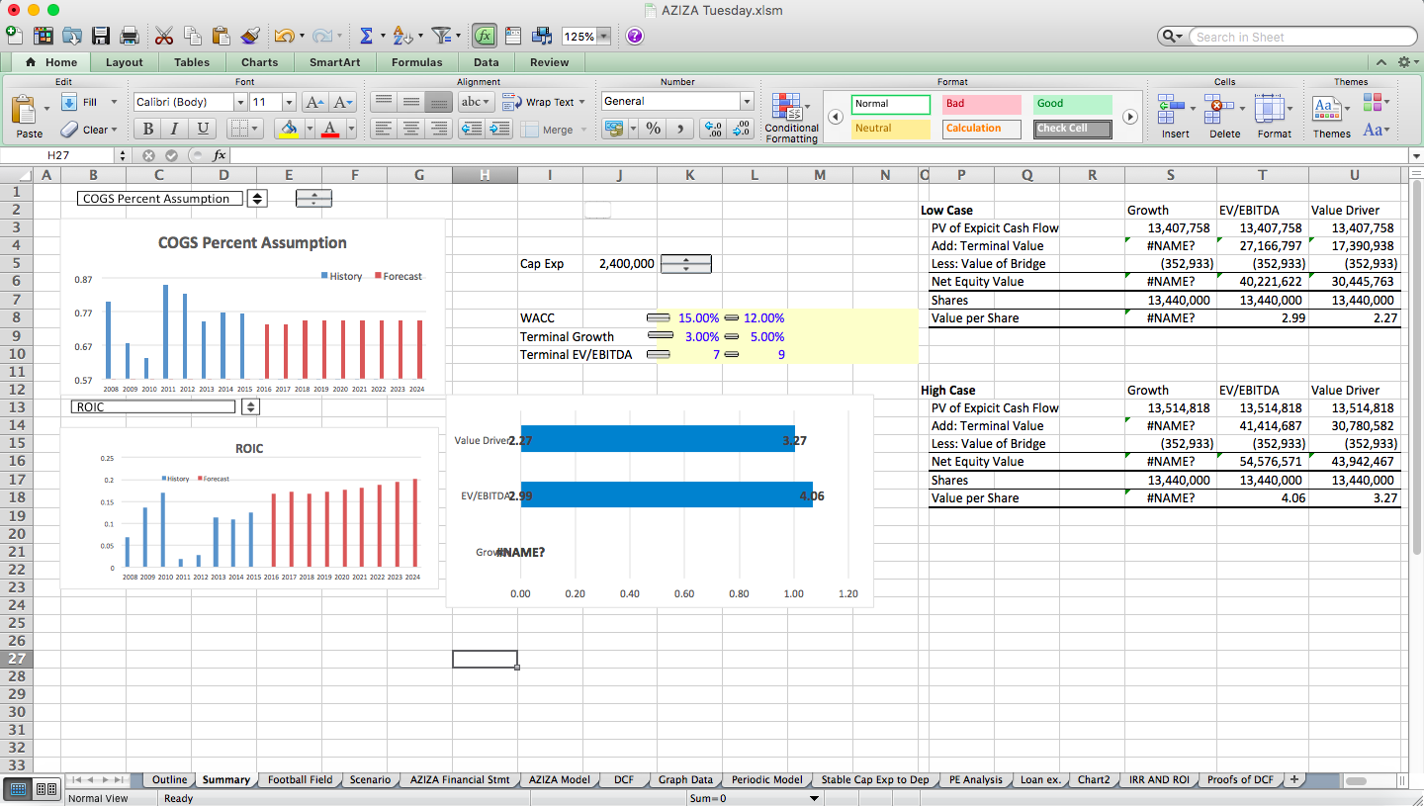Click the Sort ascending icon
Image resolution: width=1424 pixels, height=806 pixels.
pyautogui.click(x=401, y=35)
